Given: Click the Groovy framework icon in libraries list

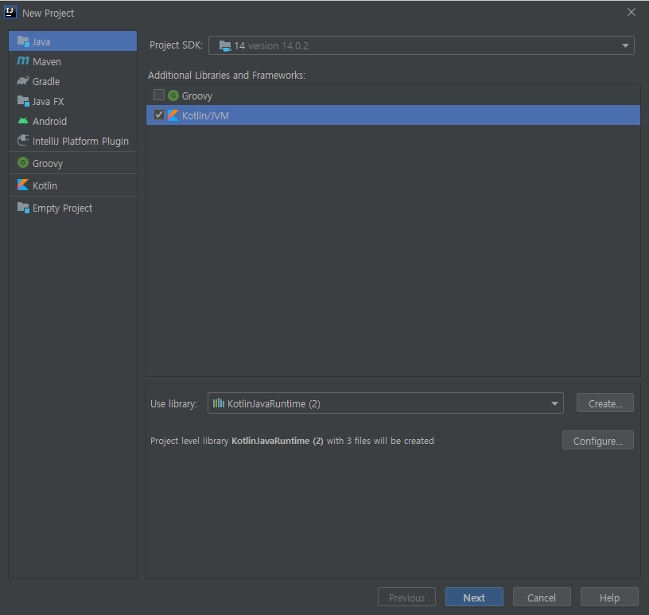Looking at the screenshot, I should (x=173, y=95).
